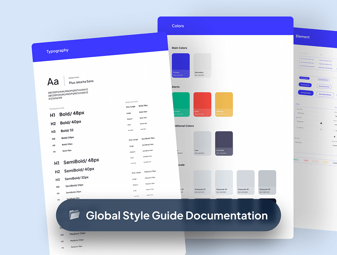Click the large 'Aa' font specimen
Image resolution: width=337 pixels, height=255 pixels.
coord(53,82)
